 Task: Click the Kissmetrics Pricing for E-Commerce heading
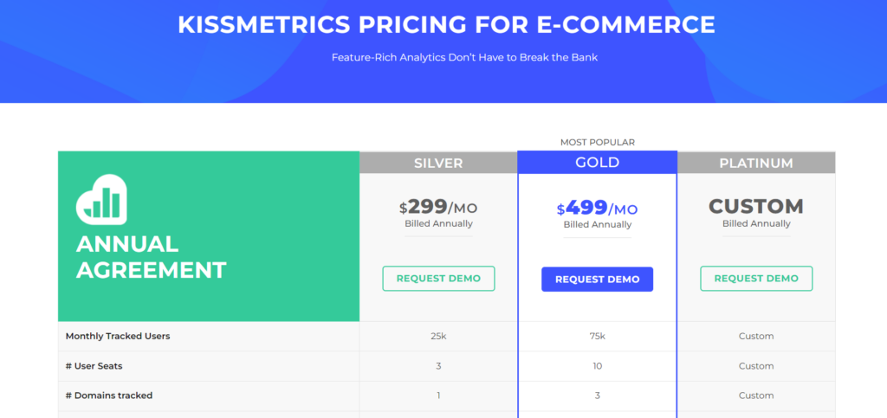point(446,24)
